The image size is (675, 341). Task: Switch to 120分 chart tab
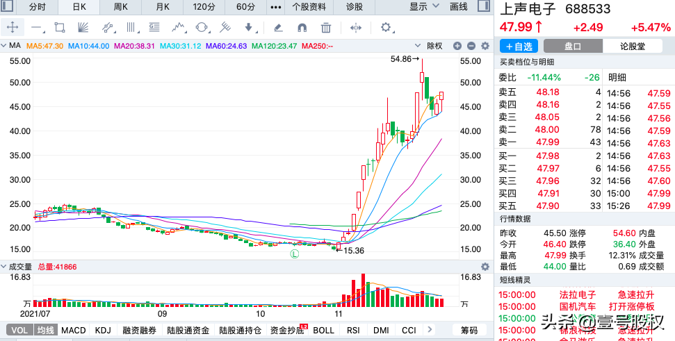pos(204,7)
